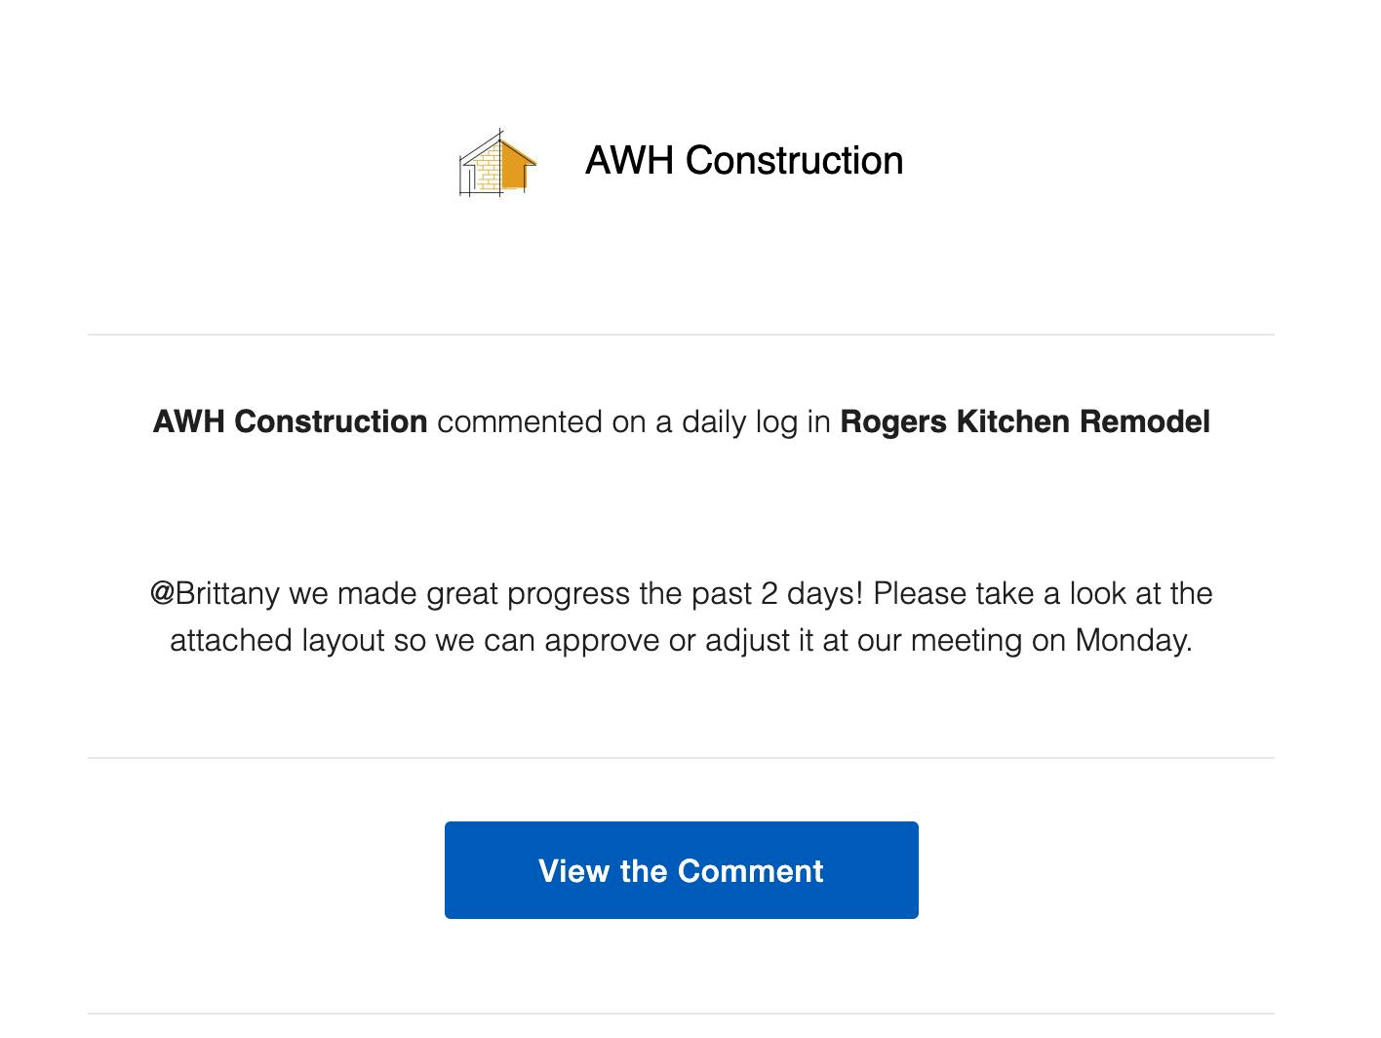Image resolution: width=1381 pixels, height=1038 pixels.
Task: Click the word "Monday" in the comment
Action: point(1130,641)
